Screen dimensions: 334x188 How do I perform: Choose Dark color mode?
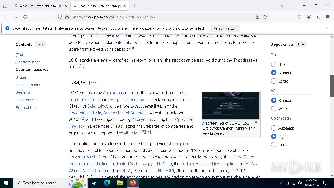click(274, 145)
